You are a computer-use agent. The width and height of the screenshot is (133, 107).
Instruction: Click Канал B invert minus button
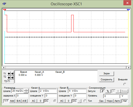point(79,101)
